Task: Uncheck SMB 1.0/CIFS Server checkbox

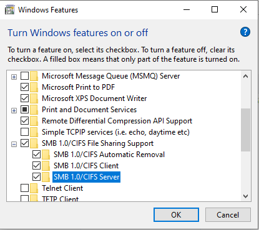Action: pos(36,177)
